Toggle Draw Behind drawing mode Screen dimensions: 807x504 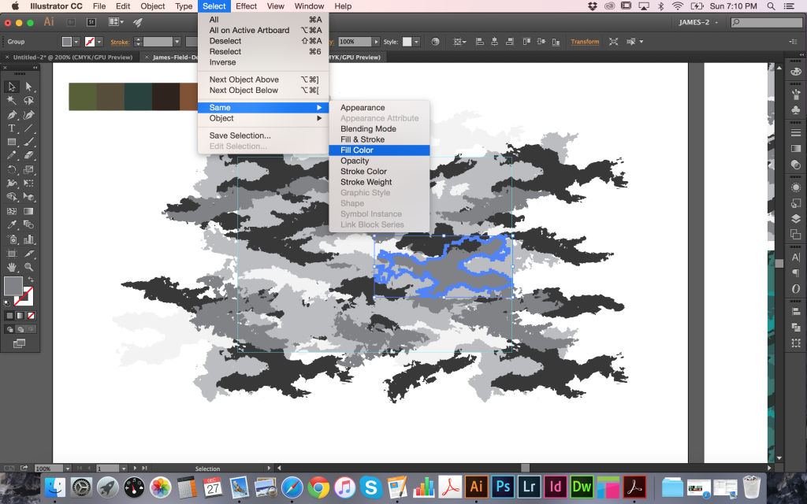click(x=20, y=329)
